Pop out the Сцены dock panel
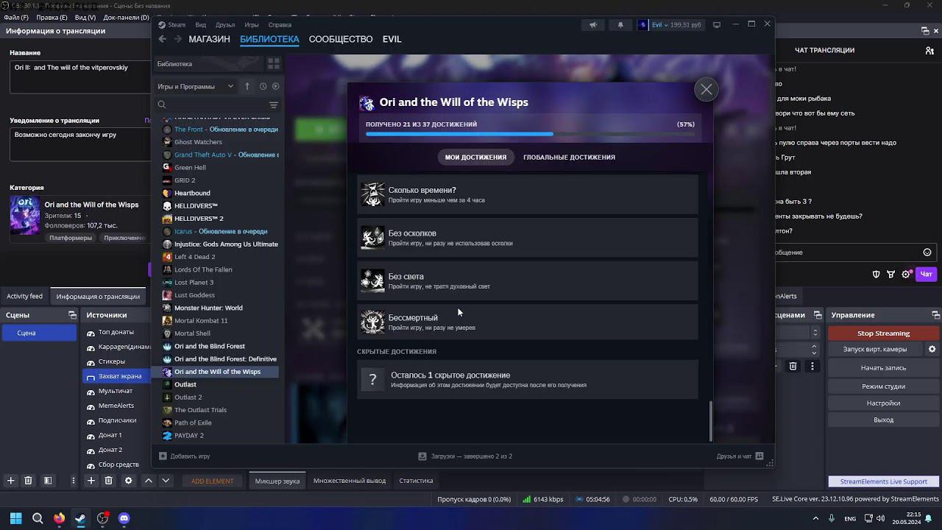 72,315
